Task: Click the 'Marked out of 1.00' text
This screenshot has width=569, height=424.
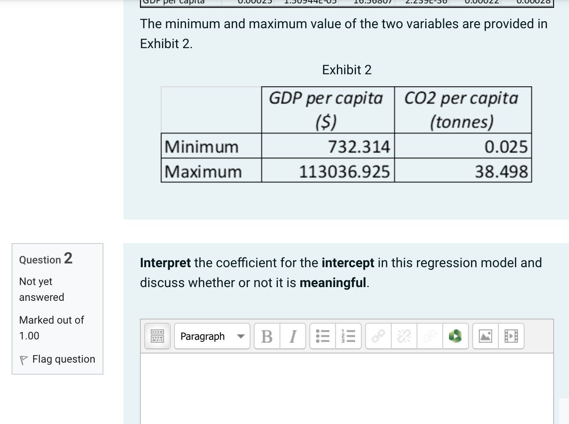Action: [52, 328]
